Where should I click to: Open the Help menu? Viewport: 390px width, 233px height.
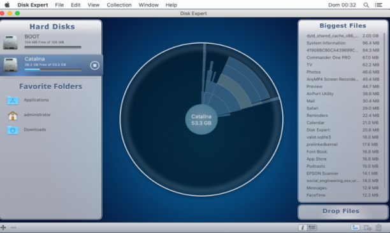[171, 5]
